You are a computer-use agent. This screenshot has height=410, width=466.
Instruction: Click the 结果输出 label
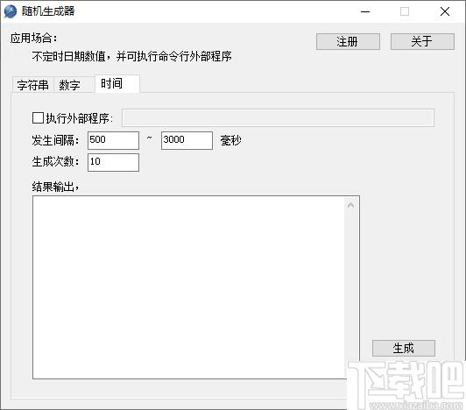55,187
